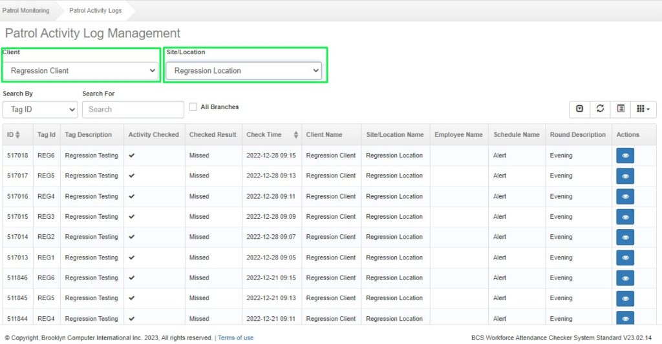Image resolution: width=662 pixels, height=344 pixels.
Task: Click the Tag Description column header
Action: [x=89, y=135]
